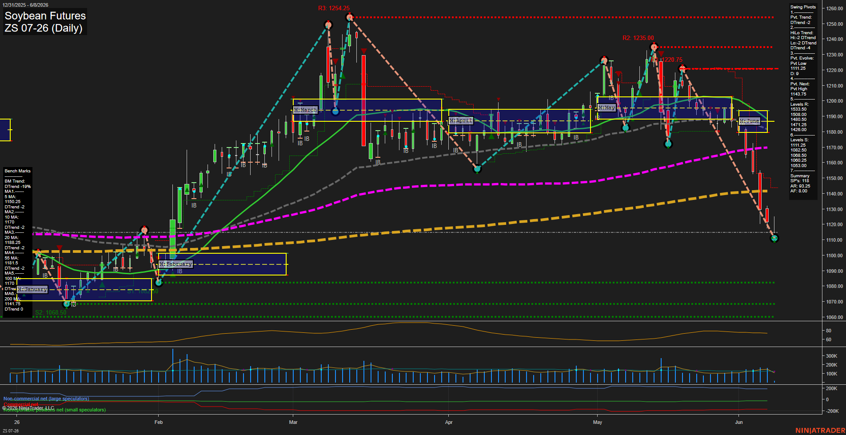This screenshot has height=435, width=846.
Task: Click the BM Trend: label
Action: [x=15, y=181]
